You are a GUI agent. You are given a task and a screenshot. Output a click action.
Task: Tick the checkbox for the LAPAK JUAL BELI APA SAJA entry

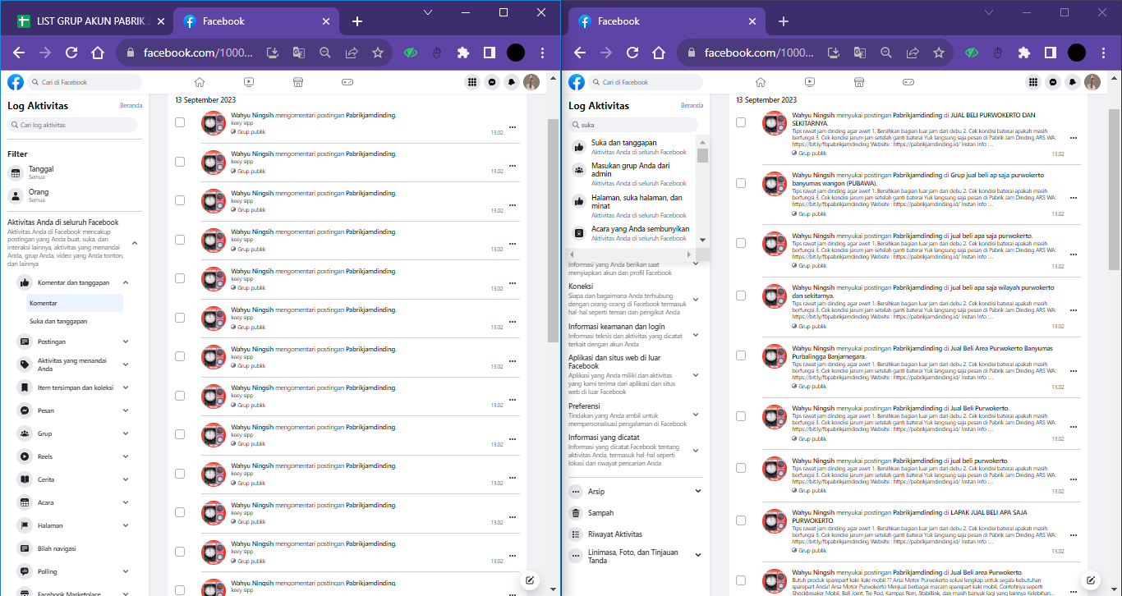click(741, 520)
